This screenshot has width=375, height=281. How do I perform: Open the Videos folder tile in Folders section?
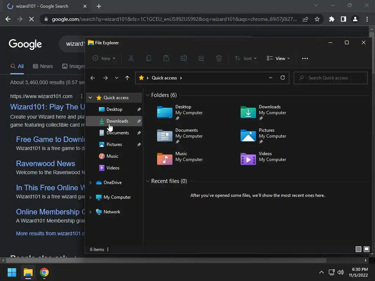pos(263,159)
